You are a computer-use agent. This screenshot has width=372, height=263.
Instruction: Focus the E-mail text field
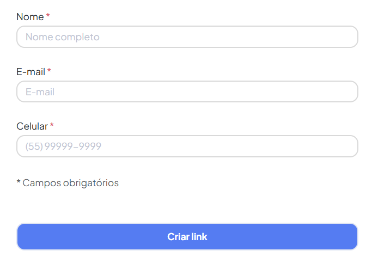[x=187, y=91]
